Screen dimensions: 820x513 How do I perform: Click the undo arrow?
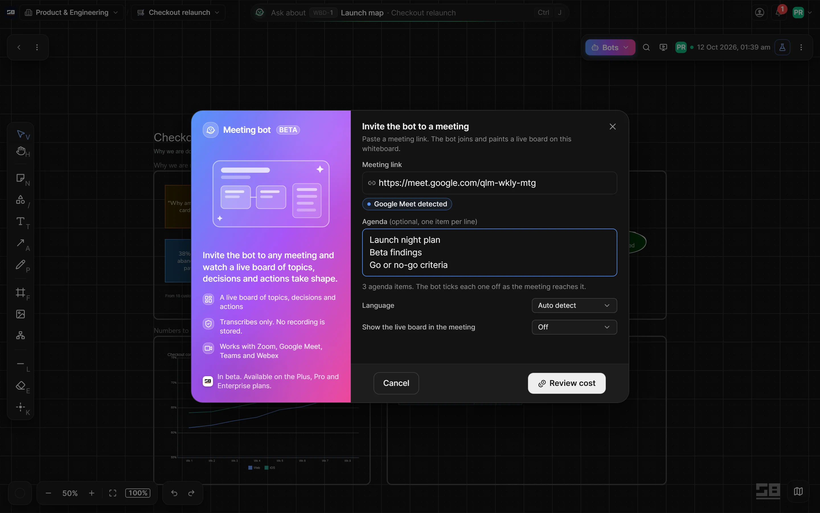tap(174, 493)
